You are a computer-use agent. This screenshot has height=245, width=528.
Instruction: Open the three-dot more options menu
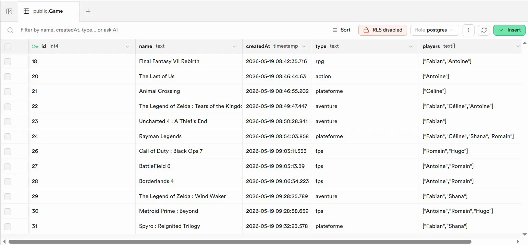point(468,30)
